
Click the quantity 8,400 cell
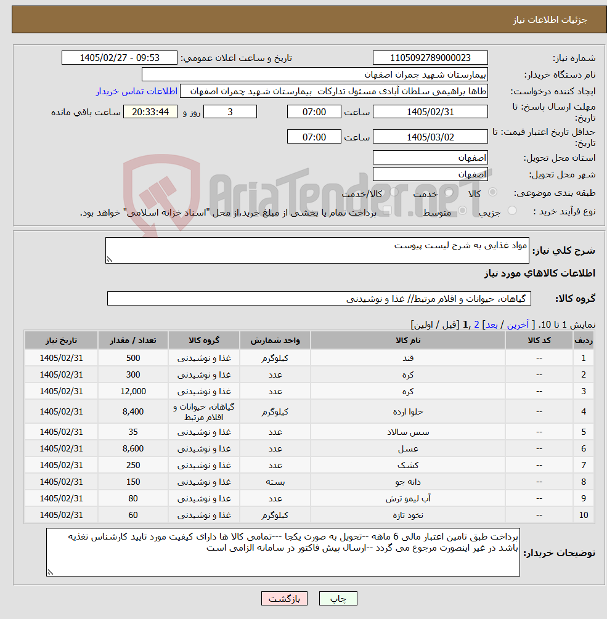[x=133, y=412]
